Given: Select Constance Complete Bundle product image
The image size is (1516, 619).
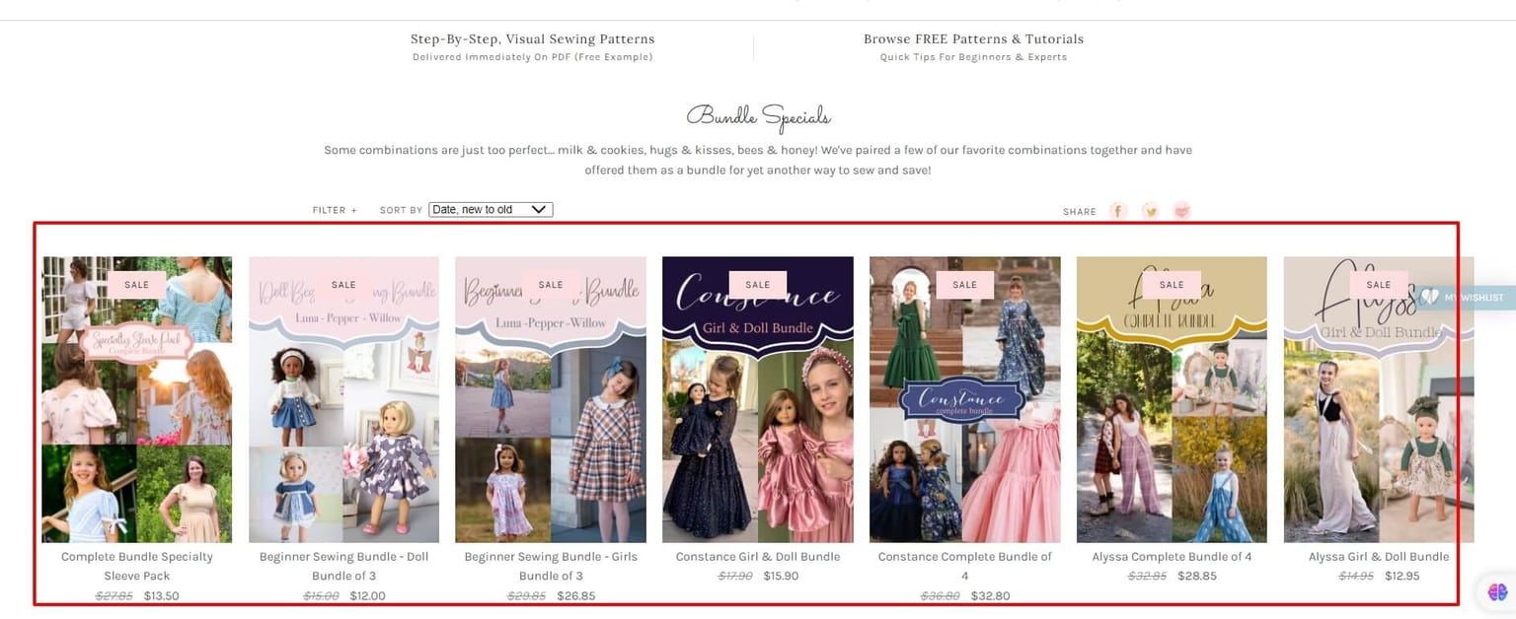Looking at the screenshot, I should coord(965,399).
